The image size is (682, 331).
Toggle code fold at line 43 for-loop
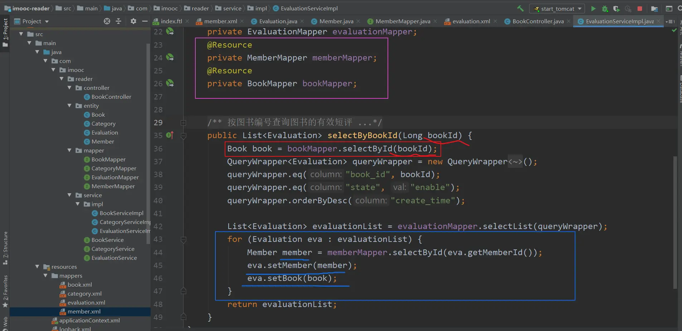coord(184,239)
